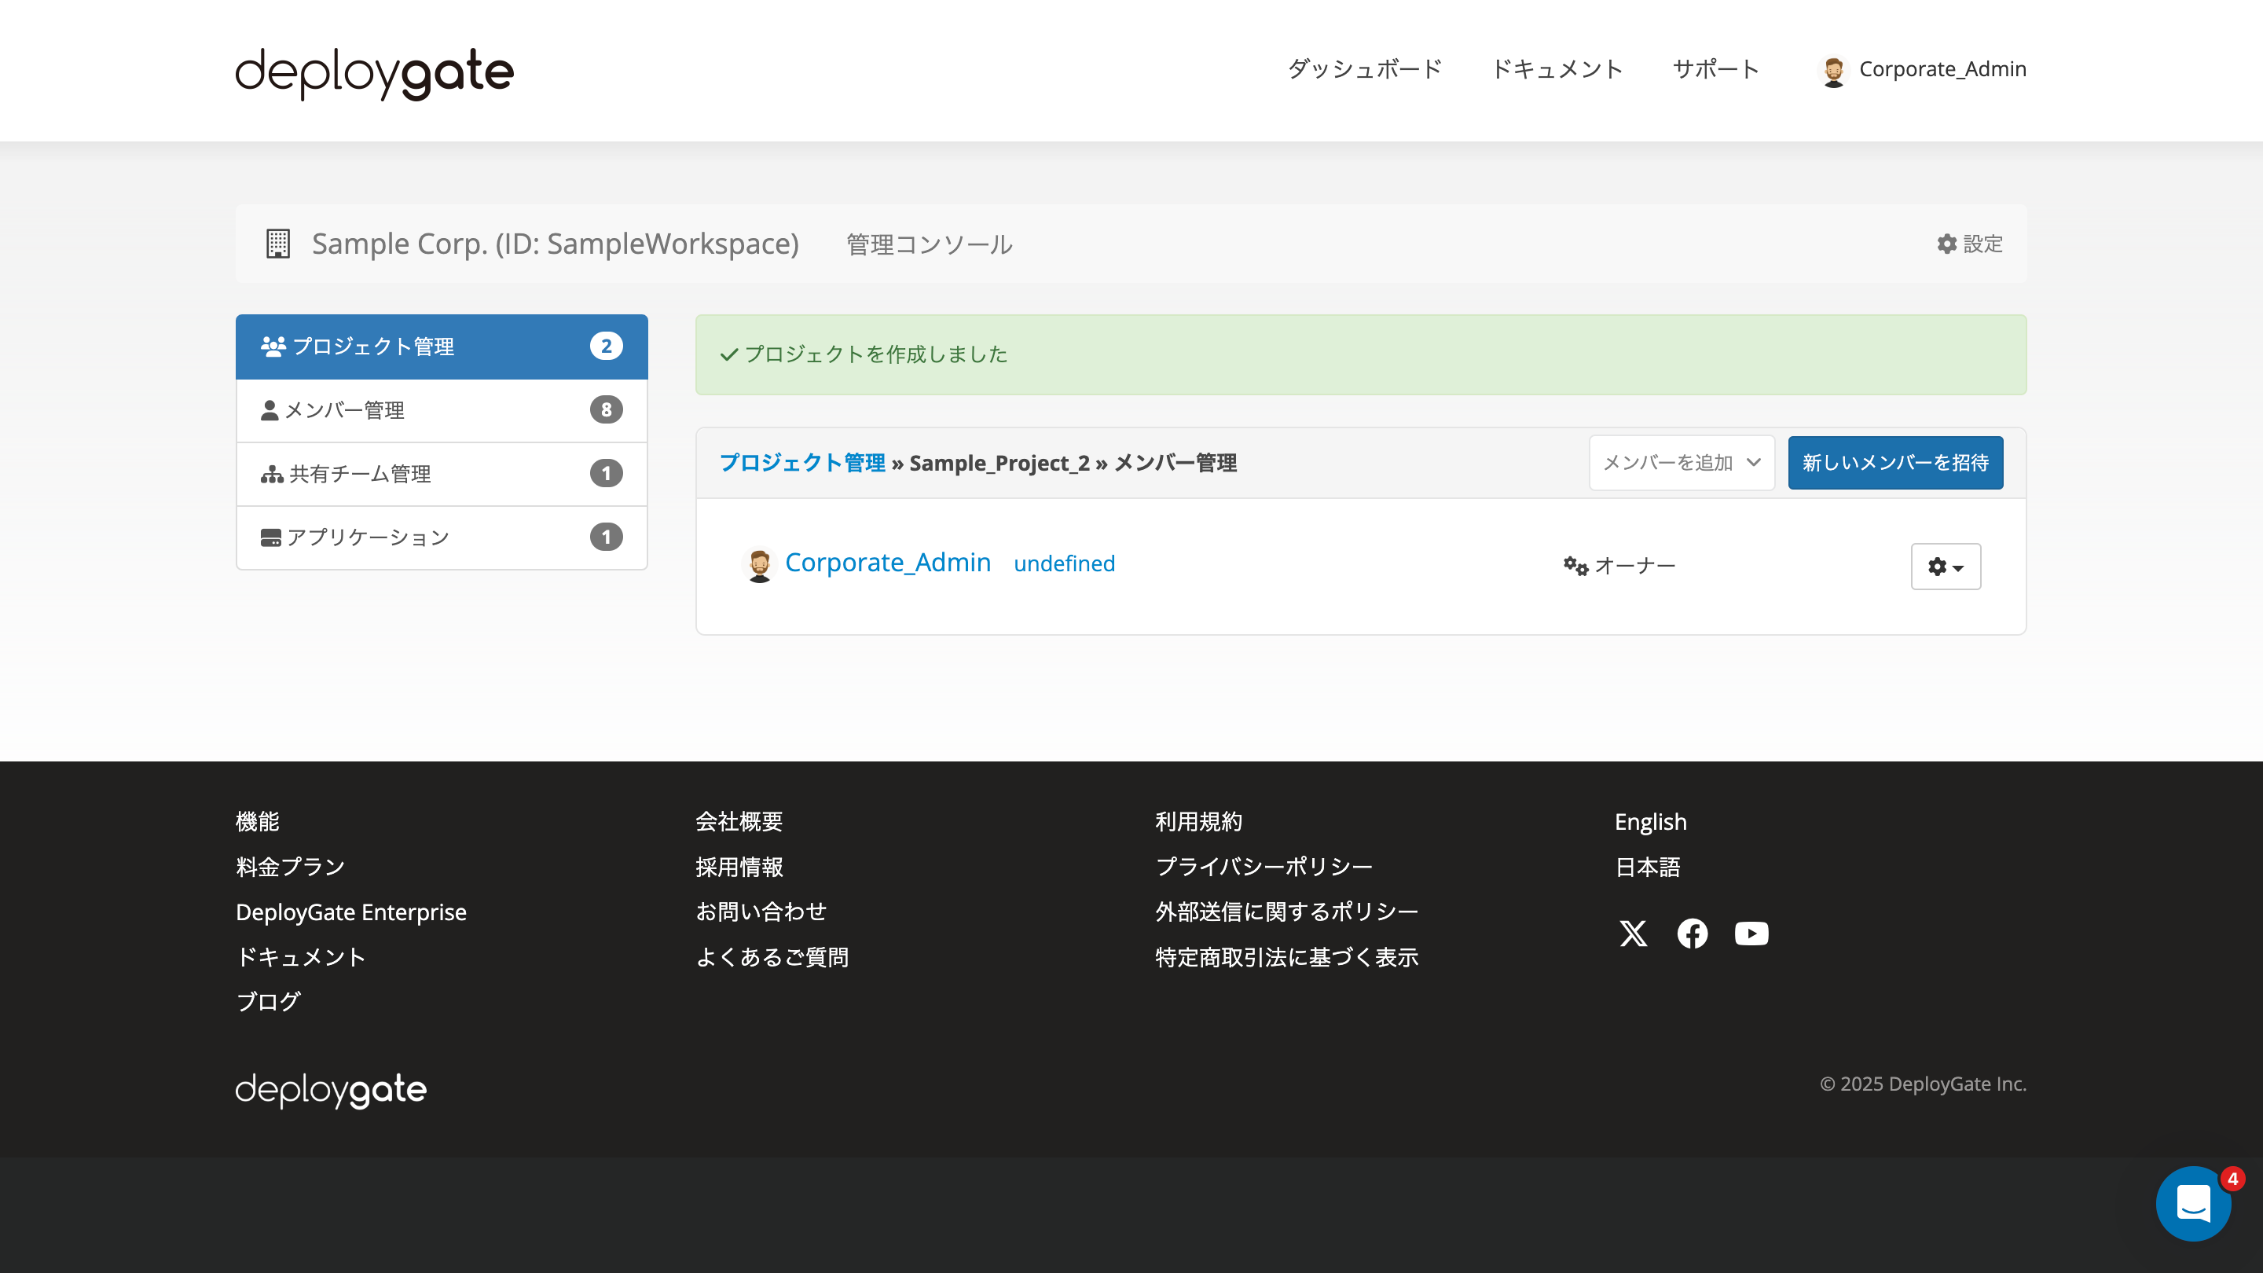Switch language to English
This screenshot has width=2263, height=1273.
1650,821
